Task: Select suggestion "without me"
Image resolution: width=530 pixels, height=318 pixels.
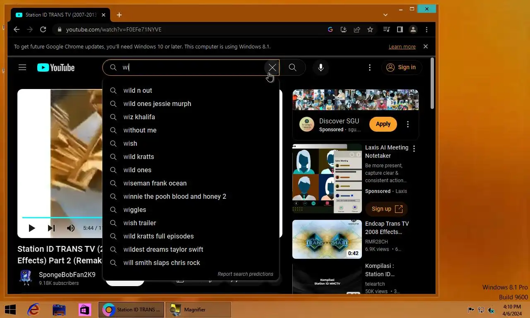Action: coord(191,130)
